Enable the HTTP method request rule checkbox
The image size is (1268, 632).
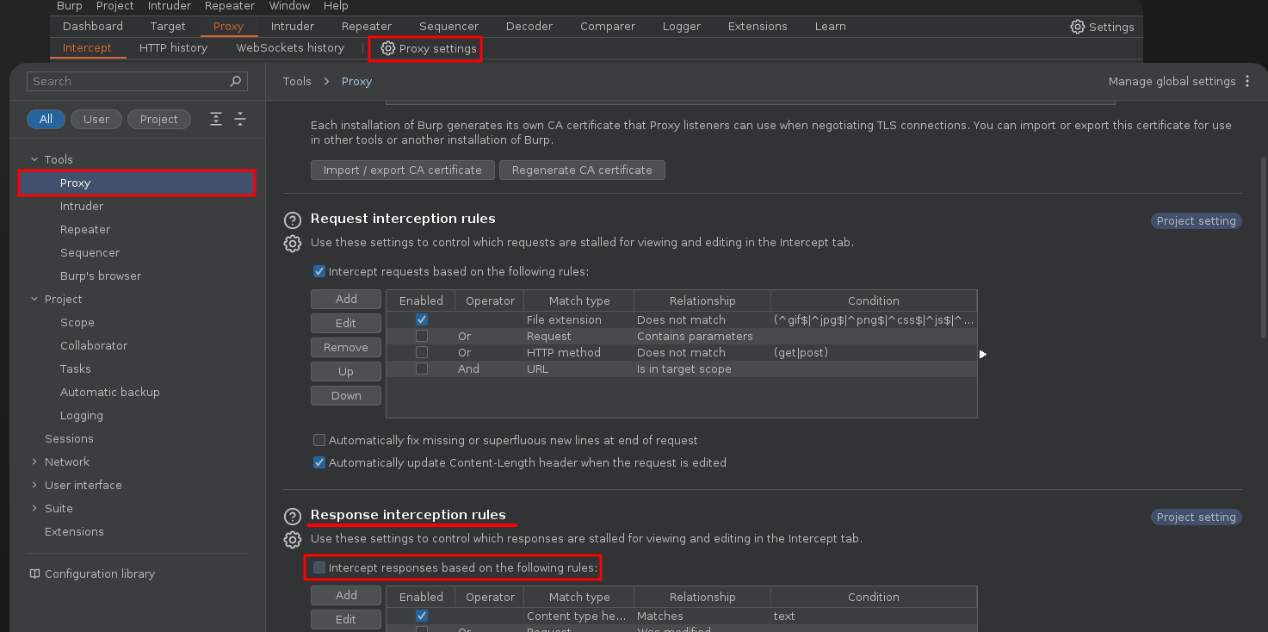(422, 353)
